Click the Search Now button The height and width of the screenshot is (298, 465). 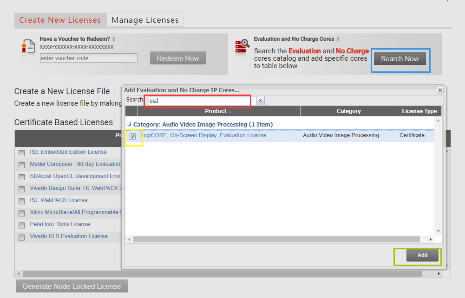400,58
